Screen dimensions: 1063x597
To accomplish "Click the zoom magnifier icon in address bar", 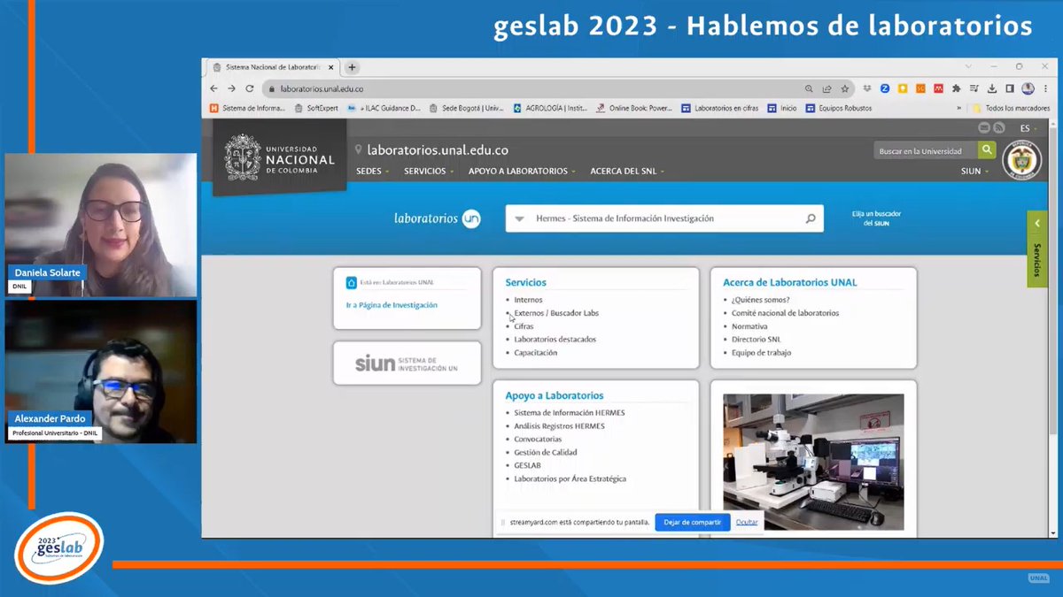I will coord(809,88).
